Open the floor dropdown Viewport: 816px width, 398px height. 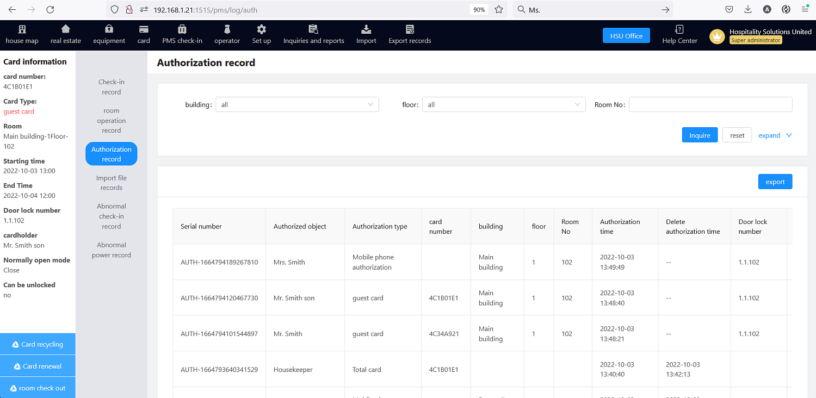pyautogui.click(x=504, y=104)
